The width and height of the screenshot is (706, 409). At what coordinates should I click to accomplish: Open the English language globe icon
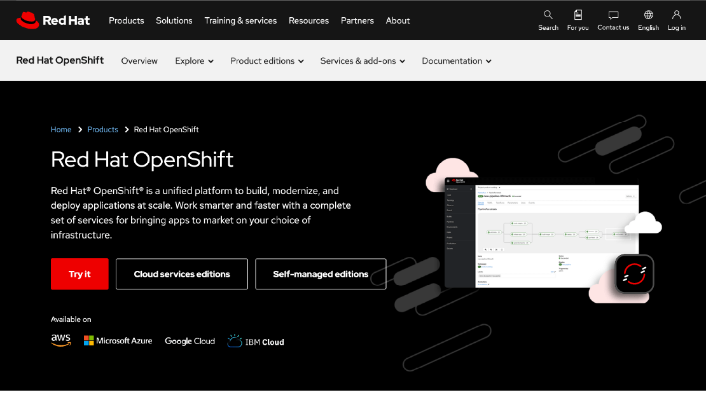coord(648,15)
